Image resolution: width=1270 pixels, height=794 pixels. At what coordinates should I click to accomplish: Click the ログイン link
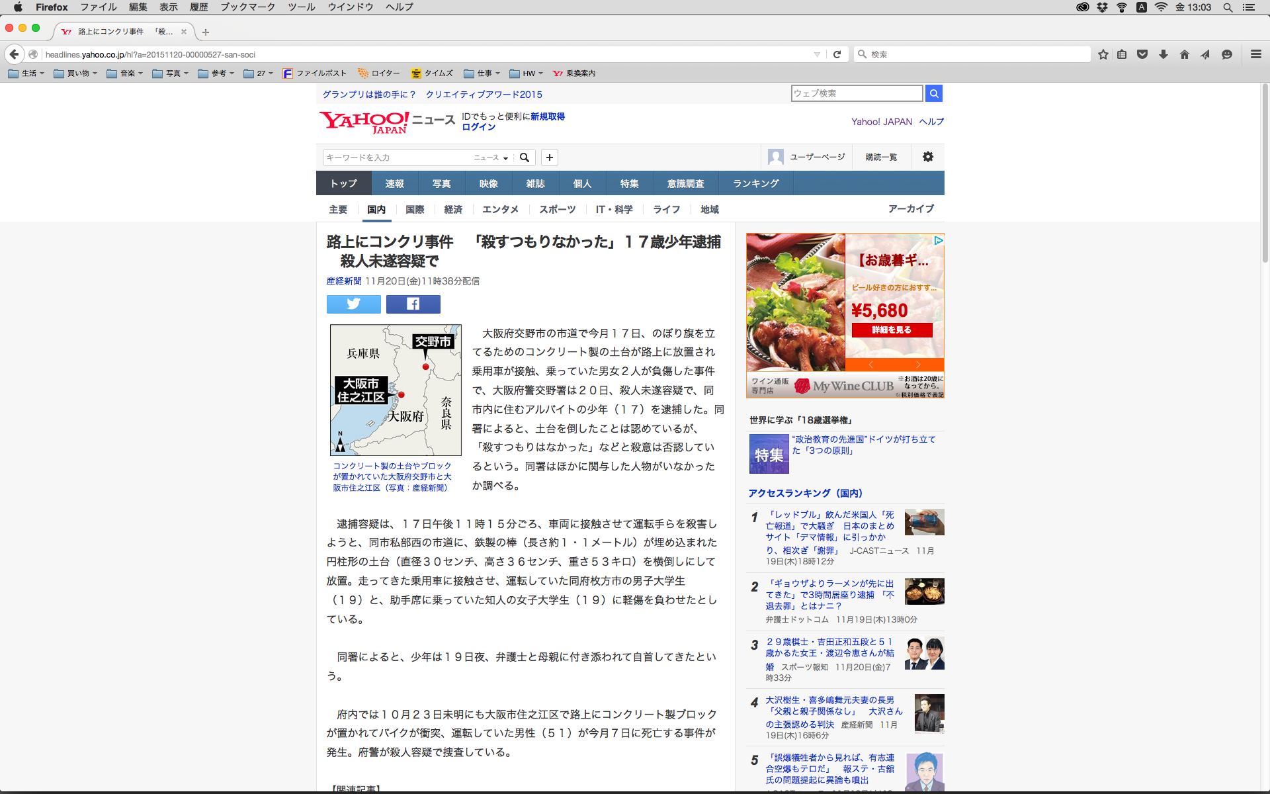[478, 127]
